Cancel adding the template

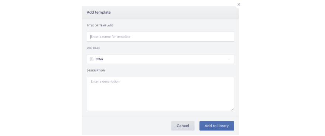coord(183,126)
